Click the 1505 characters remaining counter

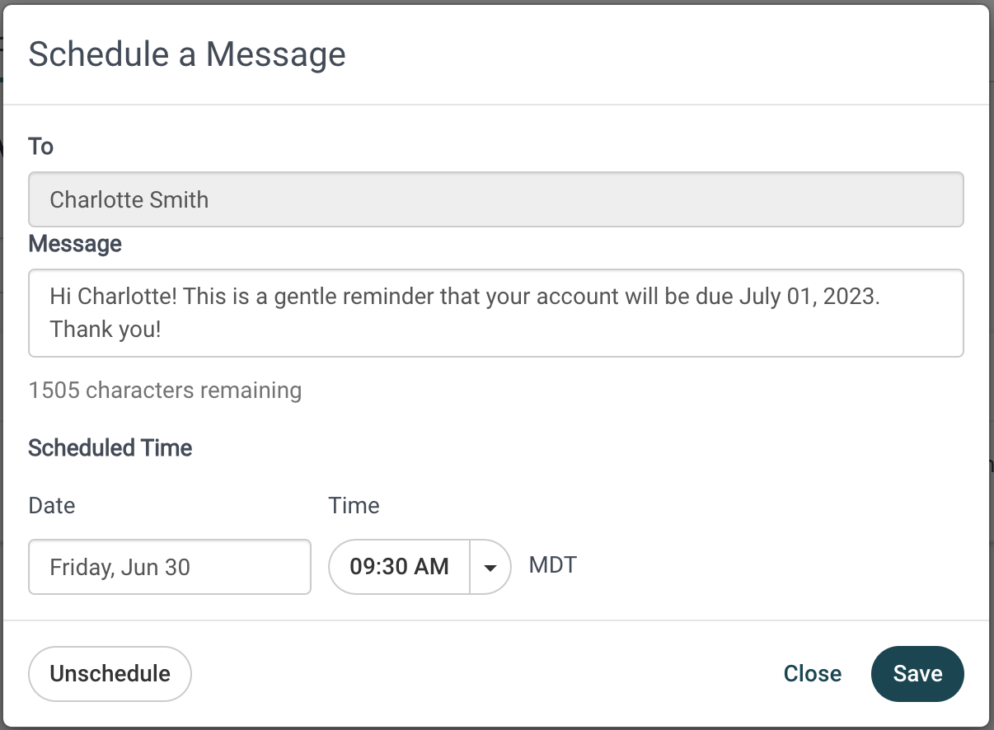click(165, 390)
